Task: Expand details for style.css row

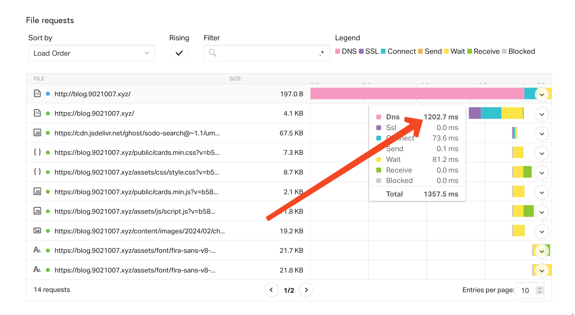Action: pyautogui.click(x=542, y=173)
